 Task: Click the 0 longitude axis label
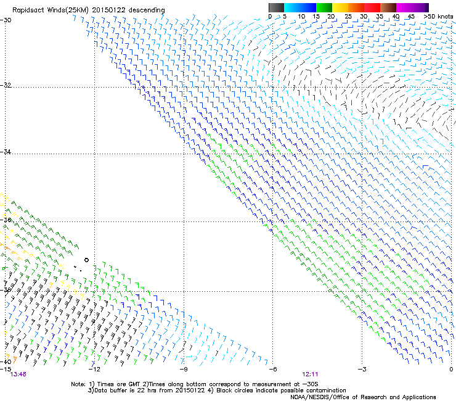(x=451, y=370)
